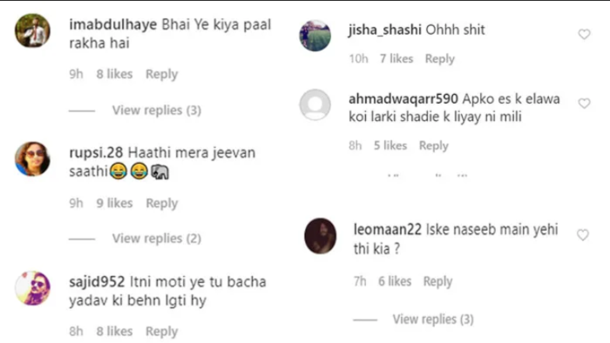Screen dimensions: 610x343
Task: Open rupsi.28's profile avatar
Action: point(32,159)
